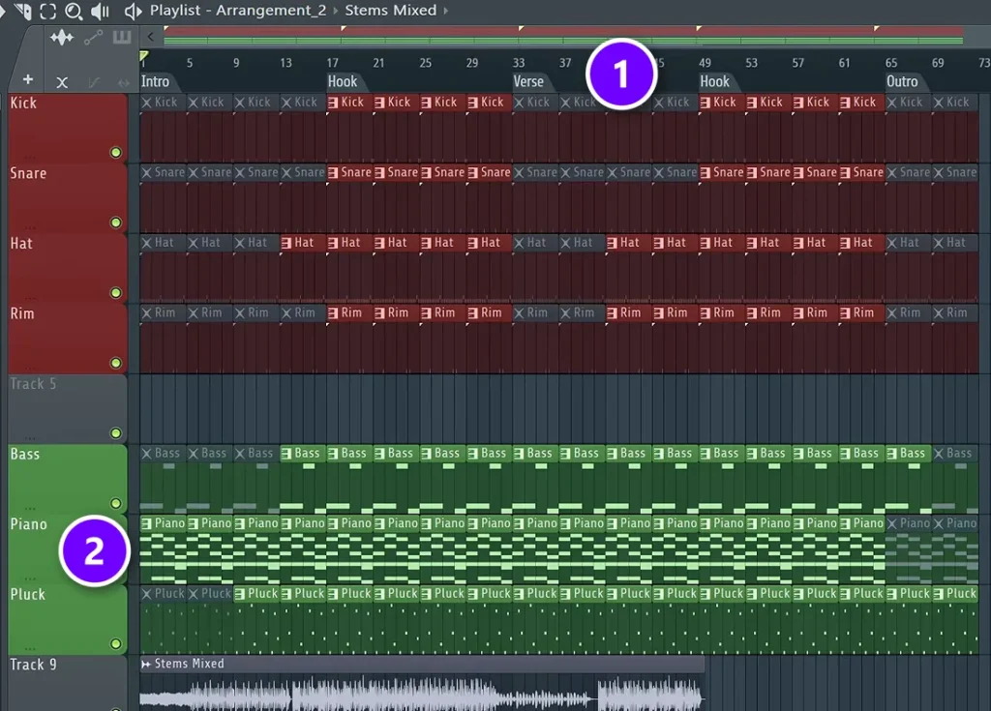Viewport: 991px width, 711px height.
Task: Show automation clips with the node-line icon
Action: [x=94, y=38]
